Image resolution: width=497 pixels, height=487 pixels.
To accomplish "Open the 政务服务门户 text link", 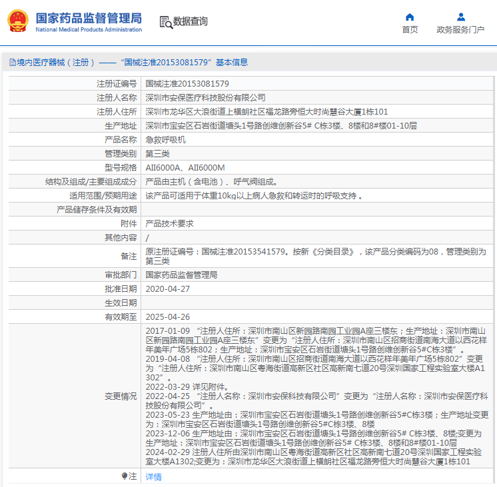I will [x=460, y=29].
